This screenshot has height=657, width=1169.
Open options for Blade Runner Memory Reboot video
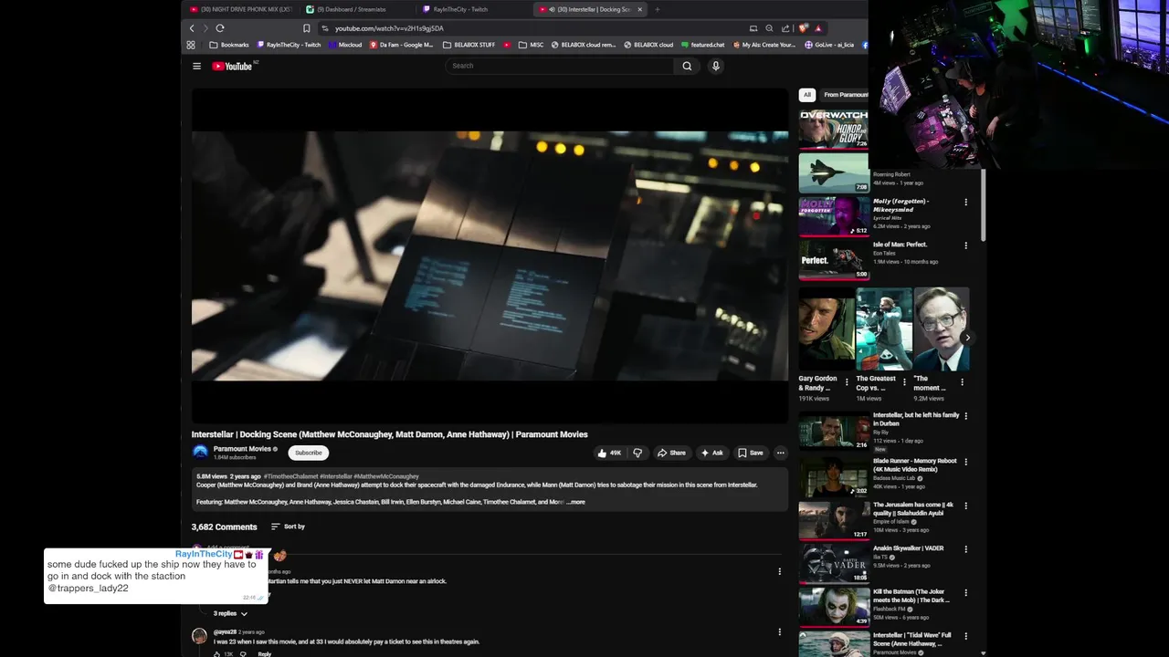point(965,463)
